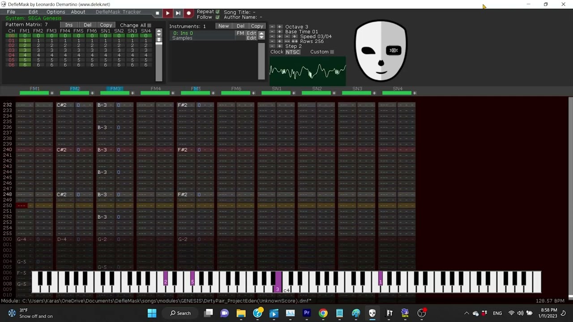Click the play-pattern step button
Screen dimensions: 573x322
[x=178, y=13]
